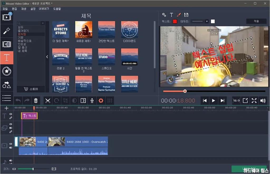Select the Titles T tab in sidebar

[7, 58]
